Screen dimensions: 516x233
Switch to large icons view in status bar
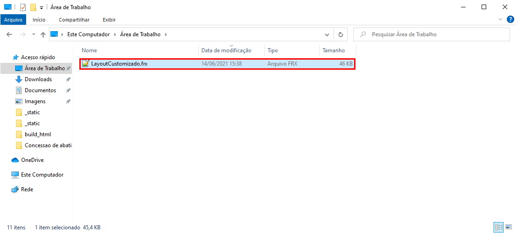pyautogui.click(x=508, y=227)
